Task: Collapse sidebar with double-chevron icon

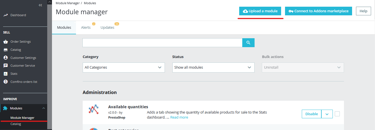Action: click(x=41, y=5)
